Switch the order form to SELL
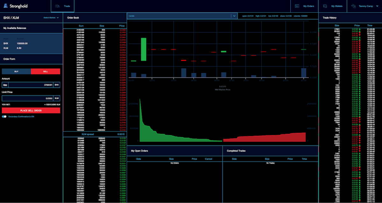Image resolution: width=382 pixels, height=203 pixels. point(46,71)
